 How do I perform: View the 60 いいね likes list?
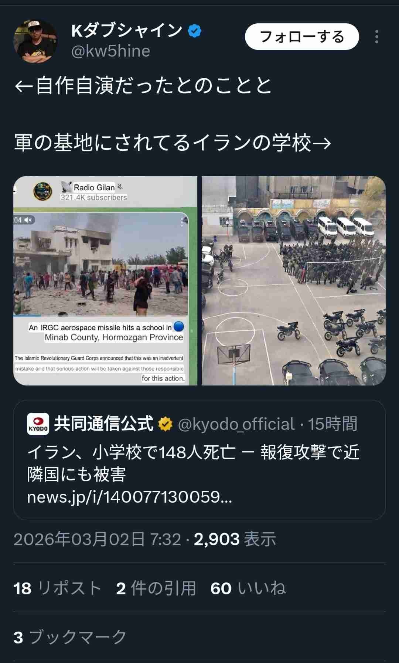click(248, 588)
